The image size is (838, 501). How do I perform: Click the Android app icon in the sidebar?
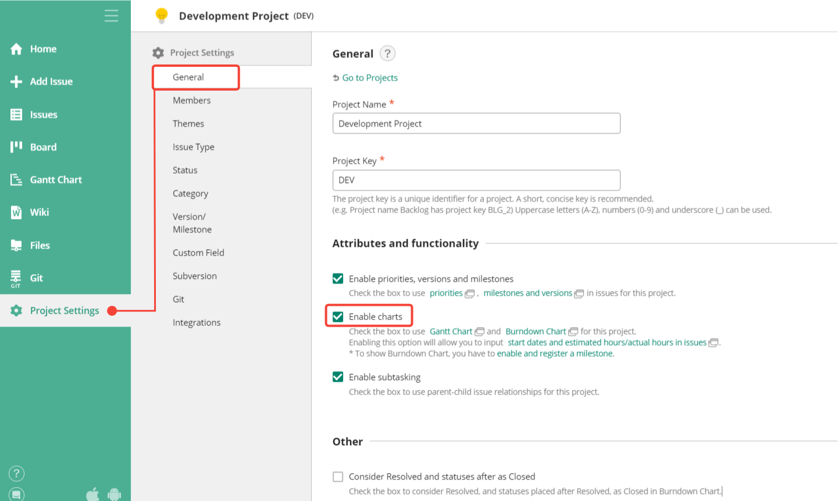click(x=115, y=494)
